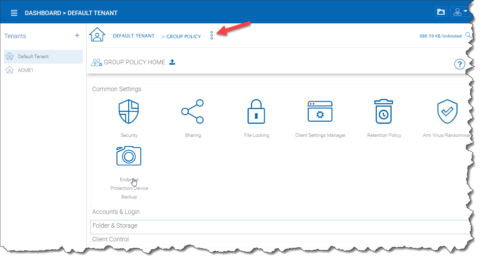Click the Client Settings Manager label

(x=320, y=135)
